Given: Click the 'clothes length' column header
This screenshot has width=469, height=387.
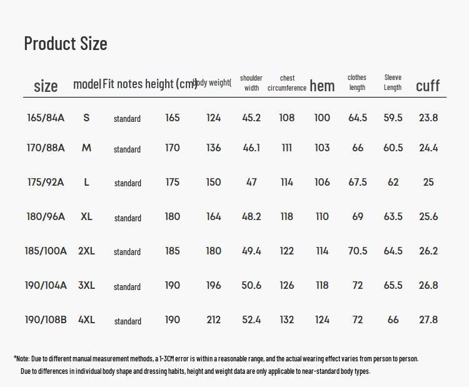Looking at the screenshot, I should click(x=357, y=82).
